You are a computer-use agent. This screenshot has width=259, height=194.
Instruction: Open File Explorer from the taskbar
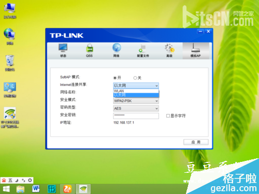click(x=20, y=189)
